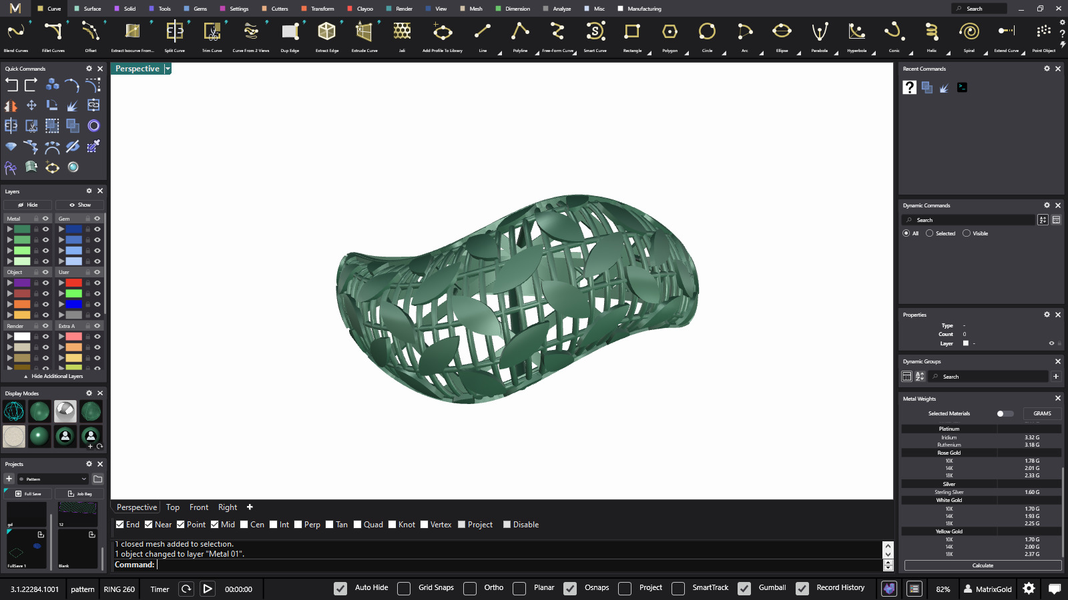Open the Transform tab
The width and height of the screenshot is (1068, 600).
318,9
